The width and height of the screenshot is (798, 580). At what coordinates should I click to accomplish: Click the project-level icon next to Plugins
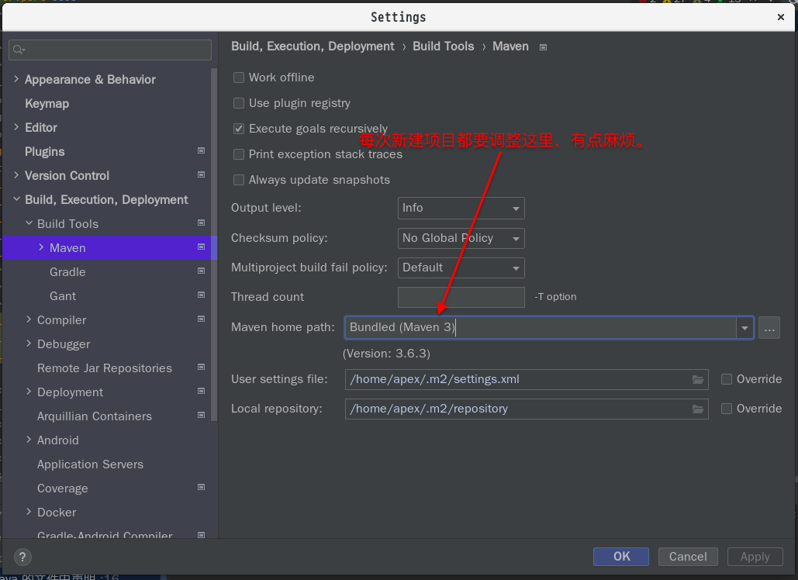click(201, 150)
